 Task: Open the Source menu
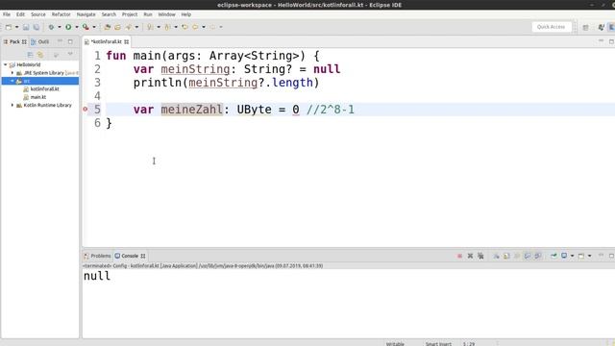point(38,14)
